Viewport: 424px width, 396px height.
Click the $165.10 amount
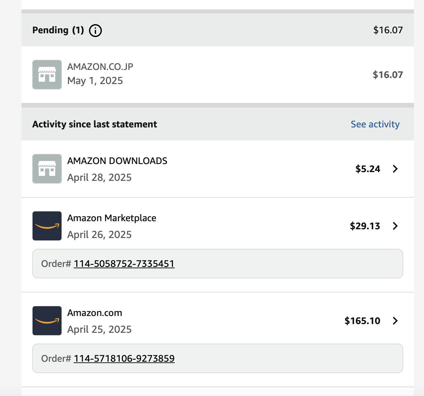click(x=362, y=321)
